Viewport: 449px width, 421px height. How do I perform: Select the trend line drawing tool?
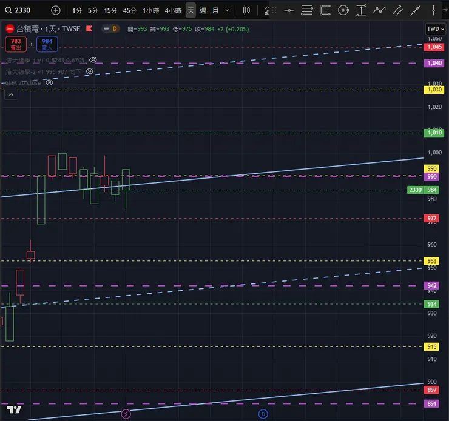click(x=415, y=10)
